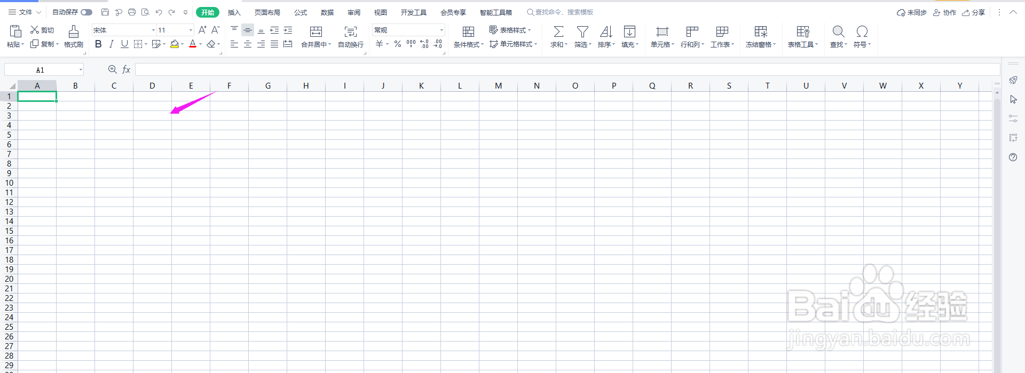Collapse the ribbon with the chevron icon
This screenshot has width=1025, height=373.
pyautogui.click(x=1013, y=12)
